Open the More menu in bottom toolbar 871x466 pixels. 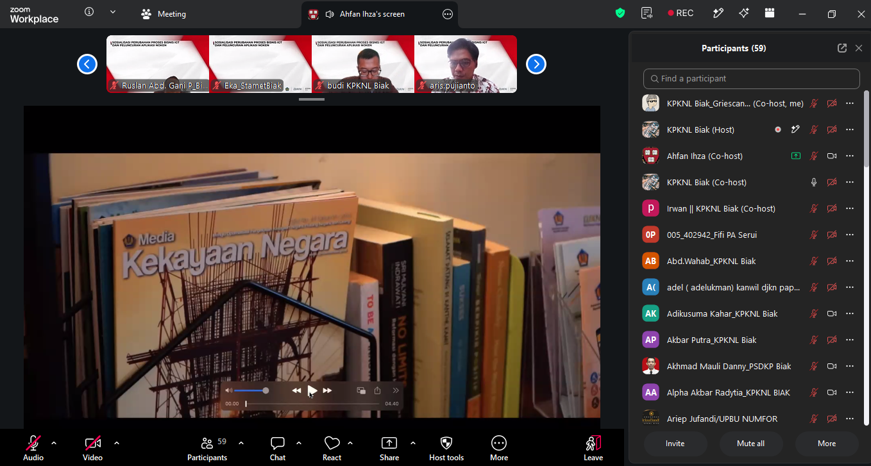(x=499, y=447)
